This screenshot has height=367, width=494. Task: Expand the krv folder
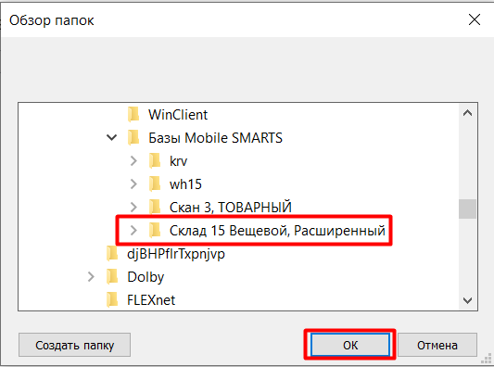[x=133, y=160]
